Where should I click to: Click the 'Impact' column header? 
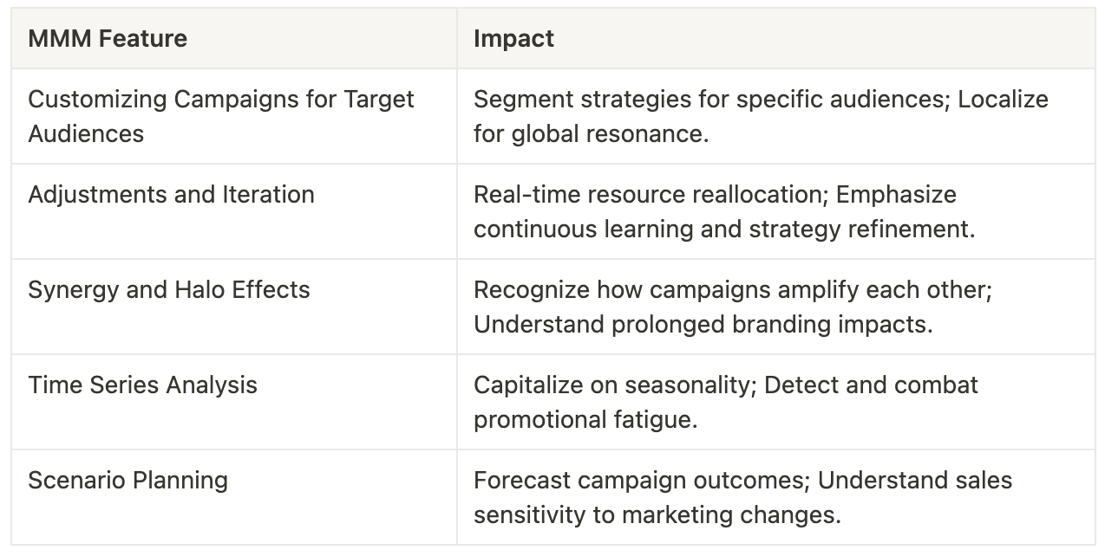coord(776,38)
